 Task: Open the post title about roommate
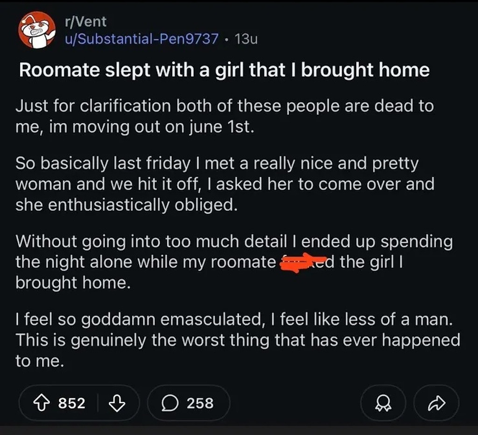[x=224, y=70]
